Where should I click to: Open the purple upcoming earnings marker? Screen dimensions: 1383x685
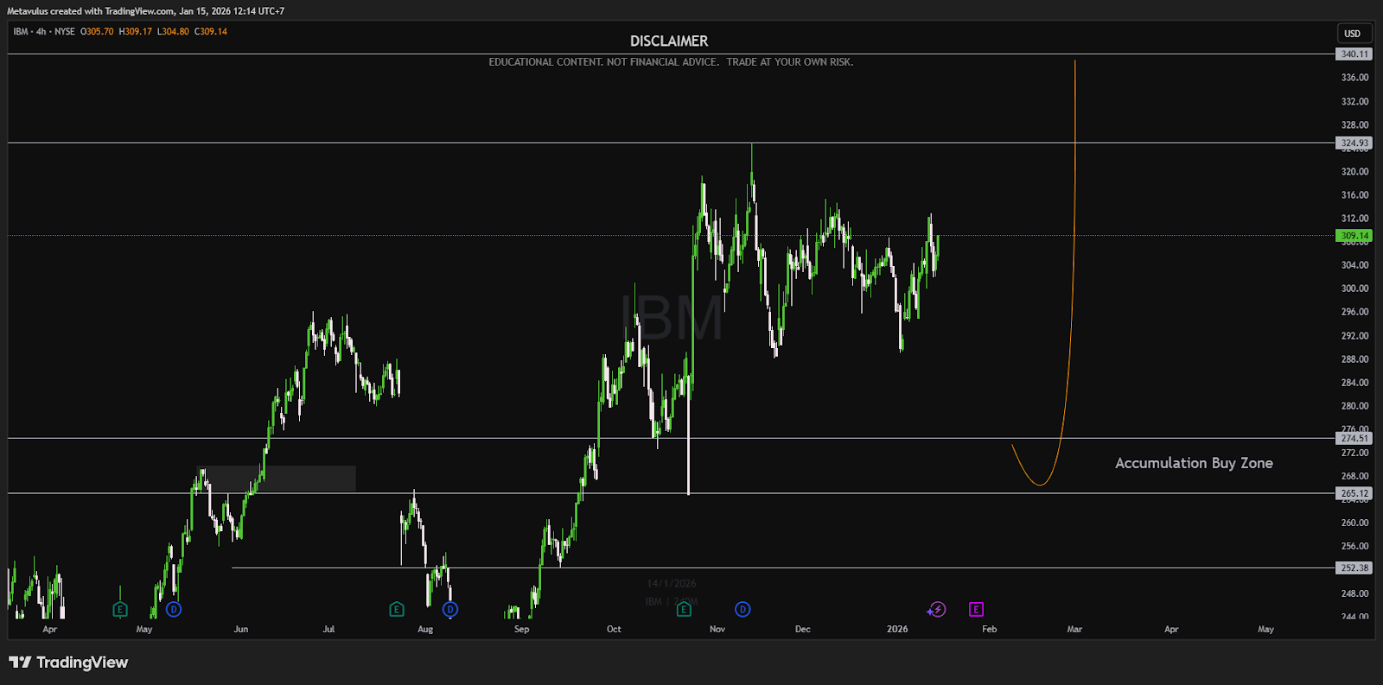pyautogui.click(x=976, y=610)
